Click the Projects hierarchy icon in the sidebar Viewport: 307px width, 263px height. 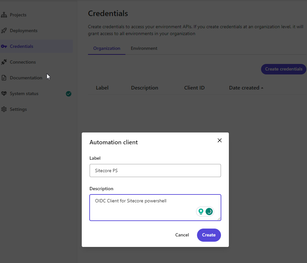(x=4, y=15)
